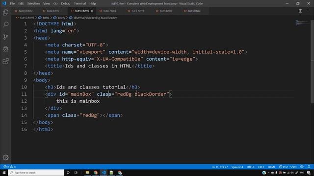Screen dimensions: 314x176
Task: Switch to the harry.html tab
Action: [26, 11]
